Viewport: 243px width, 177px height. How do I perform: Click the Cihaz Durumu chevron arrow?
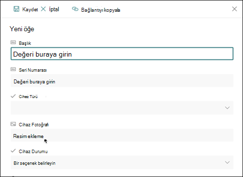pos(227,162)
